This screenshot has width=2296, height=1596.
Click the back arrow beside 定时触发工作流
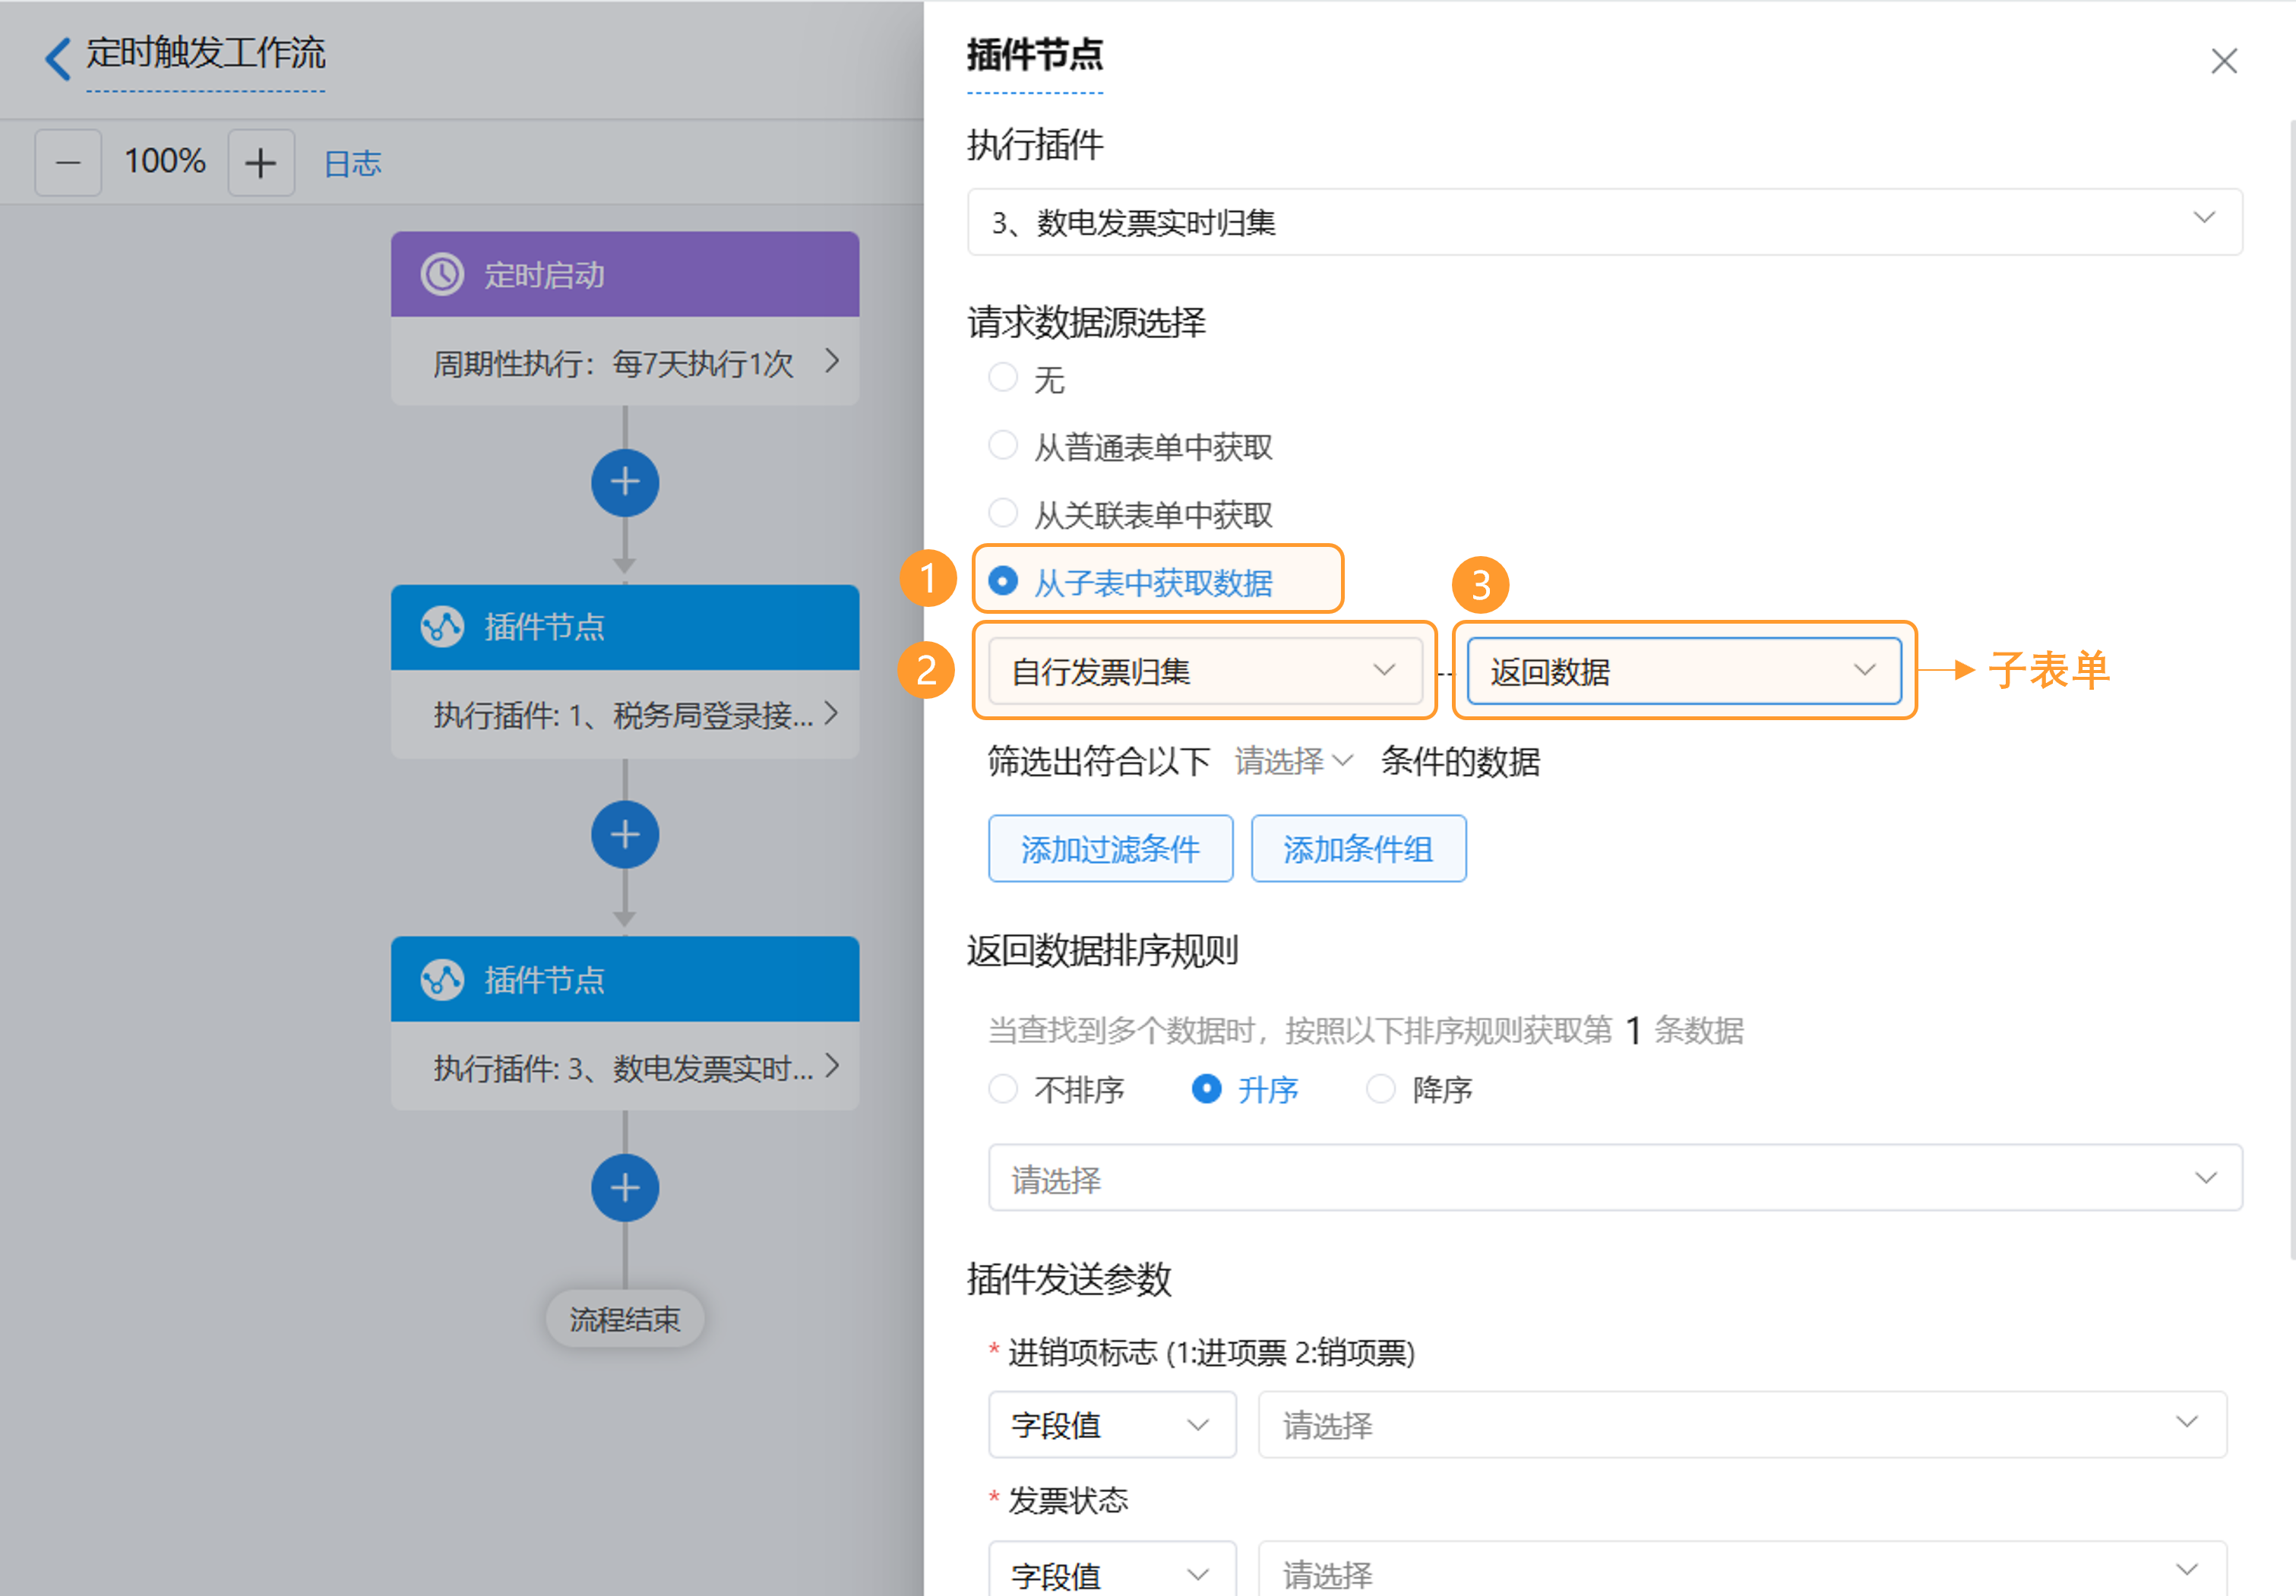point(58,57)
